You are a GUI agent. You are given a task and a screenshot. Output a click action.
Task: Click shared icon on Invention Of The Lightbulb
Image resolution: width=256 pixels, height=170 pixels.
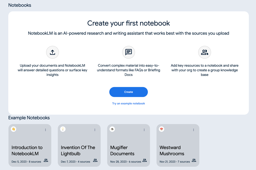tap(95, 160)
